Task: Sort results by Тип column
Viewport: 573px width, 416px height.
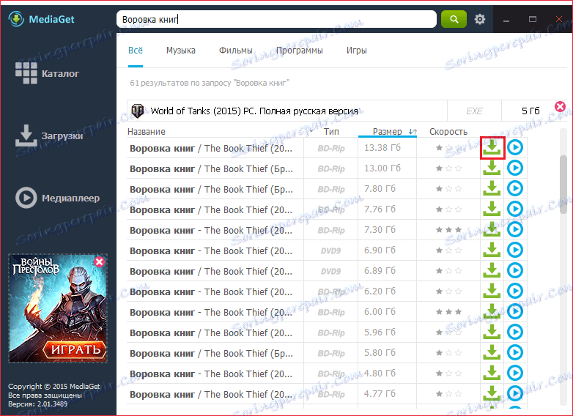Action: pyautogui.click(x=331, y=132)
